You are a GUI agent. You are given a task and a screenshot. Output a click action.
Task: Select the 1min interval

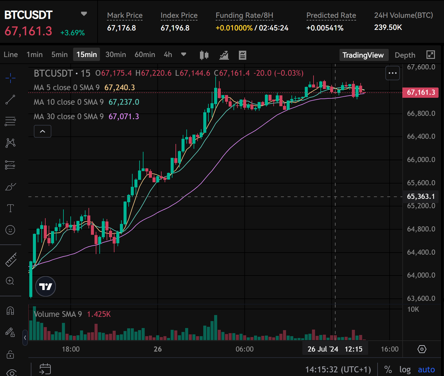(x=34, y=55)
